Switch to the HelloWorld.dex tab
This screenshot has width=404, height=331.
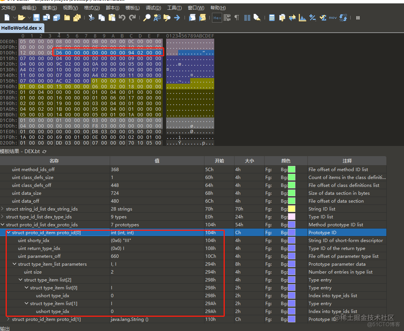[x=19, y=28]
